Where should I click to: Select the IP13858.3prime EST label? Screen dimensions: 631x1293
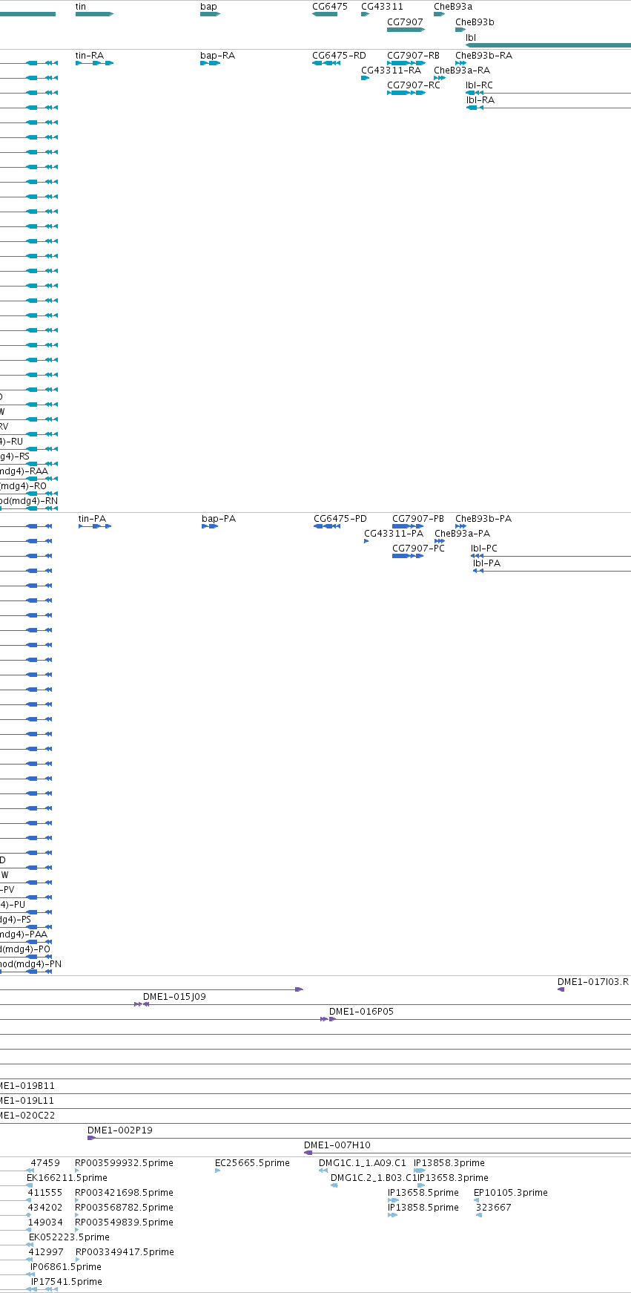(x=449, y=1163)
